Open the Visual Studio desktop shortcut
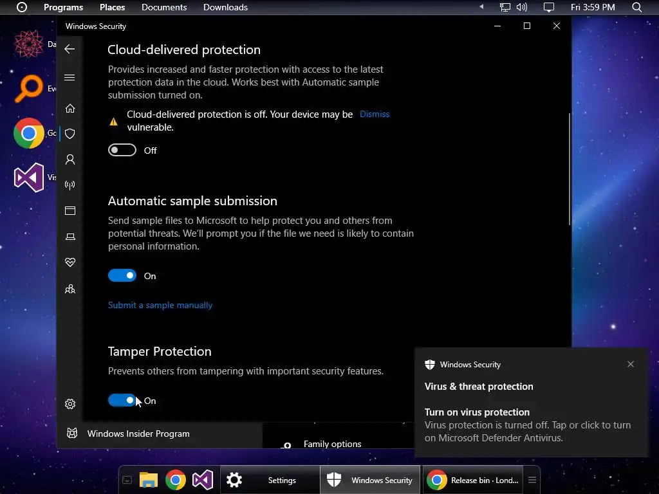 tap(29, 178)
